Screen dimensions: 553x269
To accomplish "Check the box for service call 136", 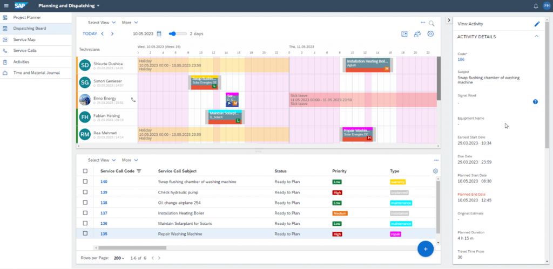I will click(85, 223).
